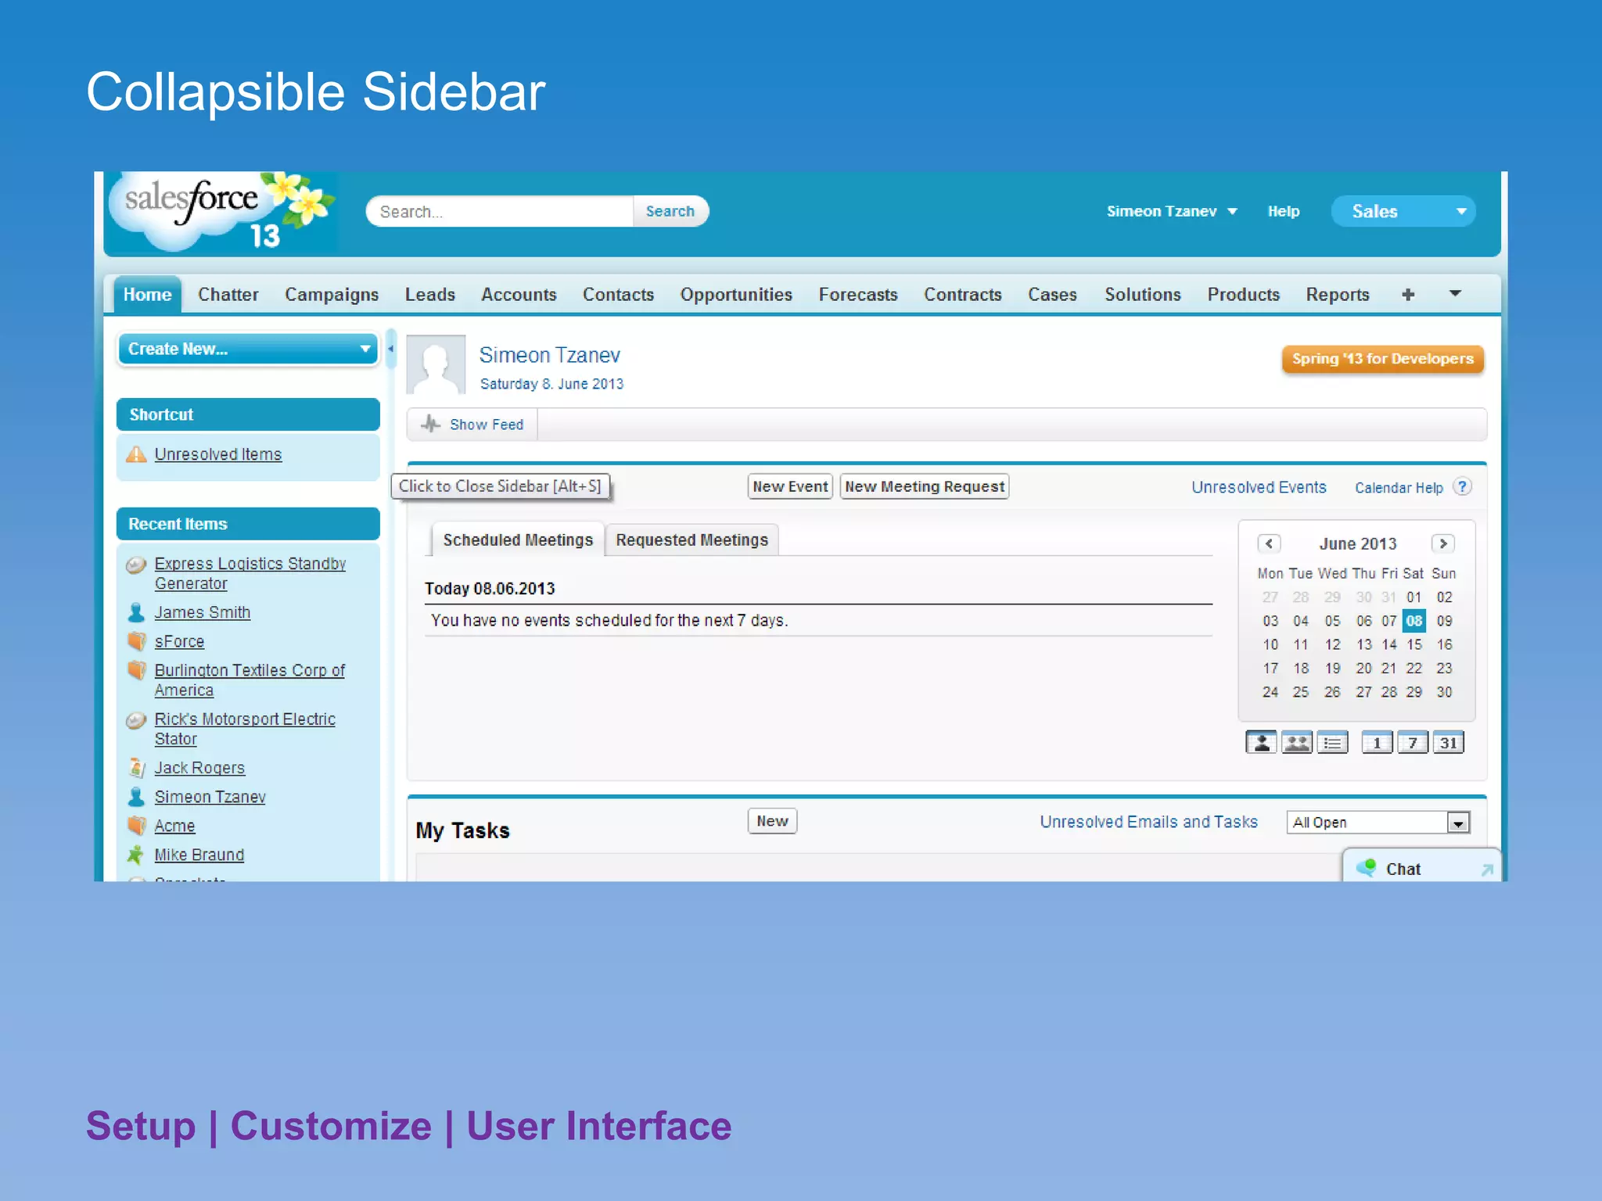Click the plus icon for all tabs
This screenshot has width=1602, height=1201.
(1408, 295)
